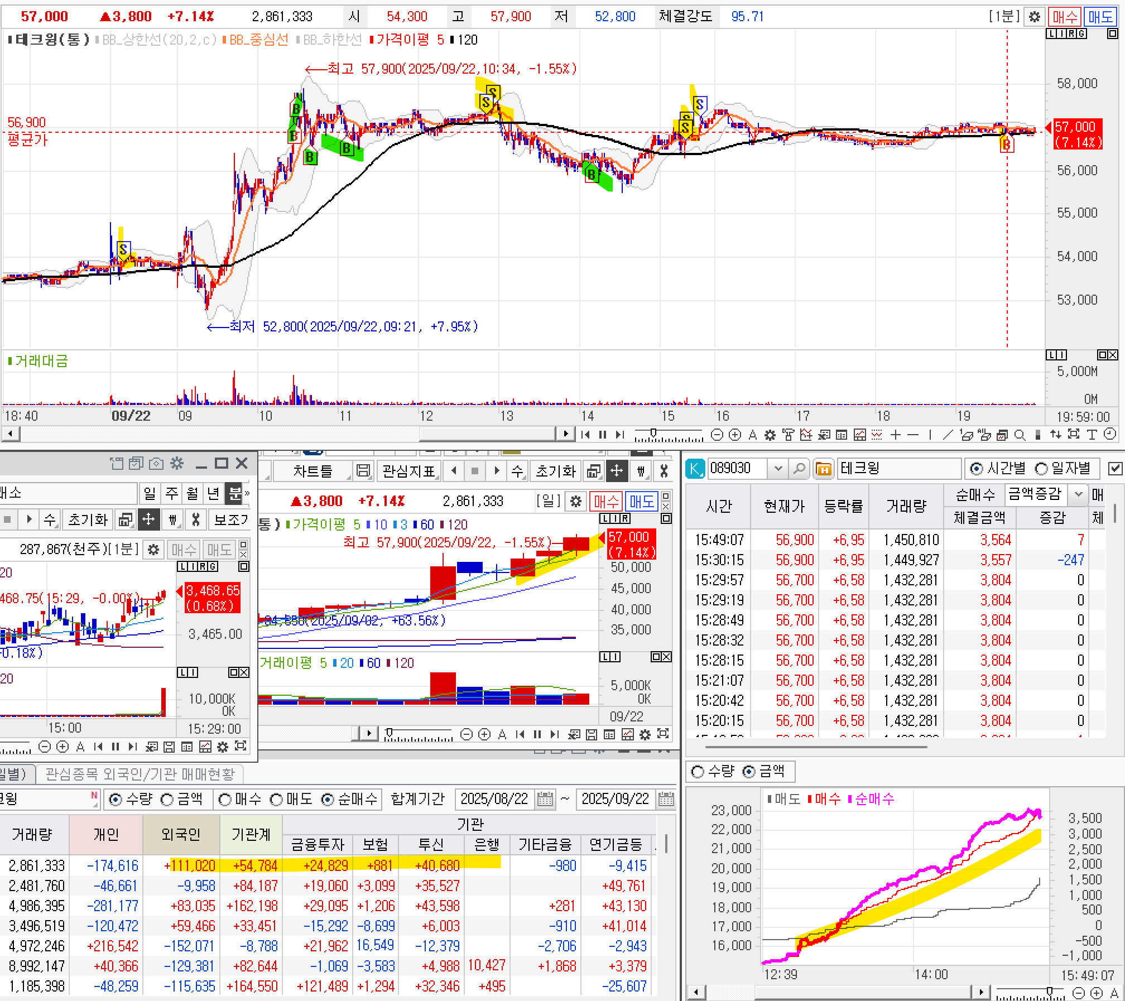Select the text T tool in chart toolbar
This screenshot has height=1001, width=1125.
[x=1092, y=434]
